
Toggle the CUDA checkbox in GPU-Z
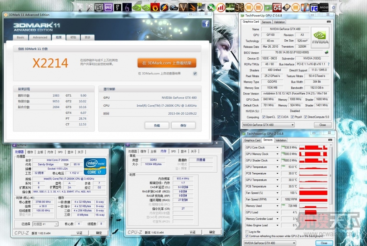click(x=279, y=117)
